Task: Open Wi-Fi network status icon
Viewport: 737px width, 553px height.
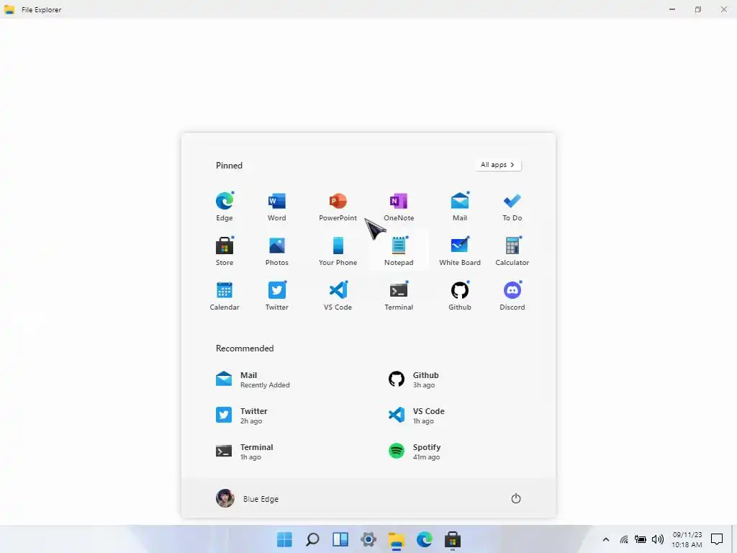Action: pyautogui.click(x=624, y=540)
